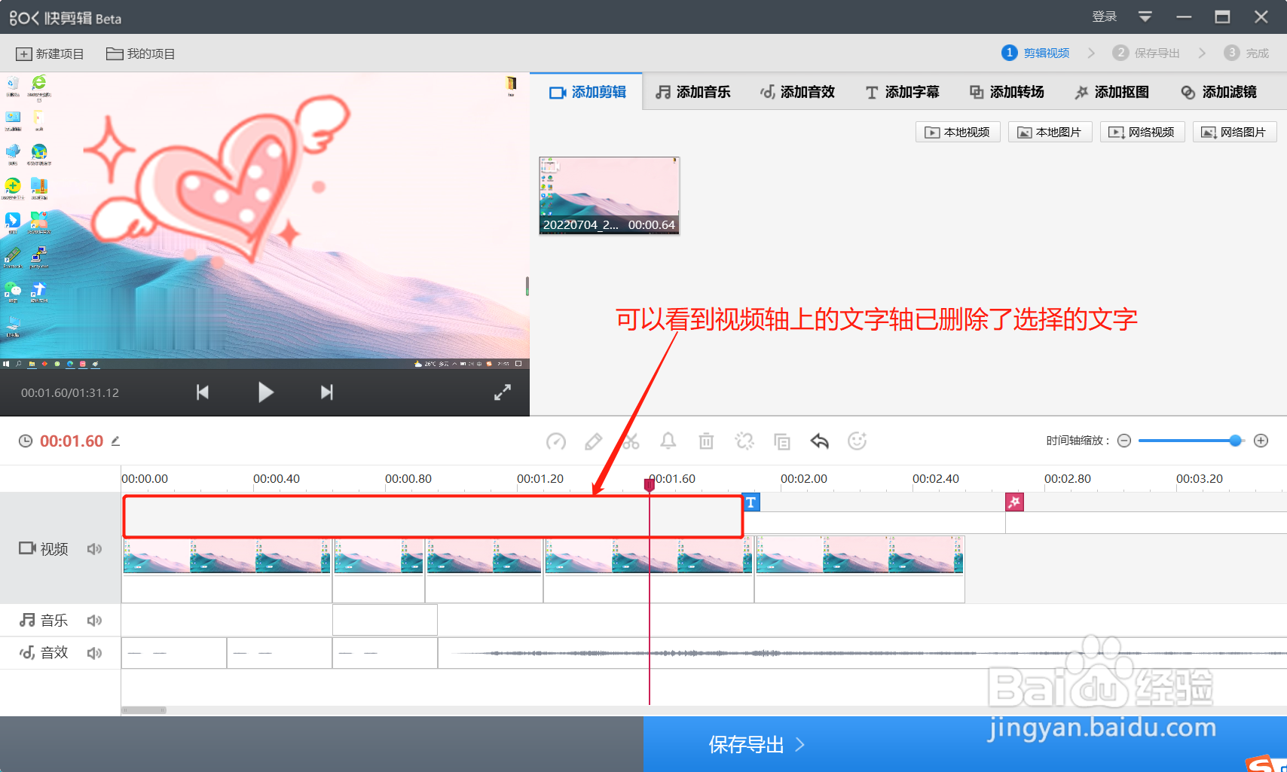Edit current time with small pencil
1287x772 pixels.
point(115,441)
